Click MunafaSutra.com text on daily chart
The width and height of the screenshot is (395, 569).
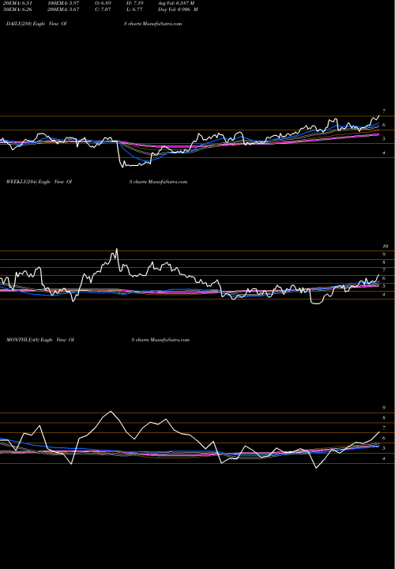point(163,24)
